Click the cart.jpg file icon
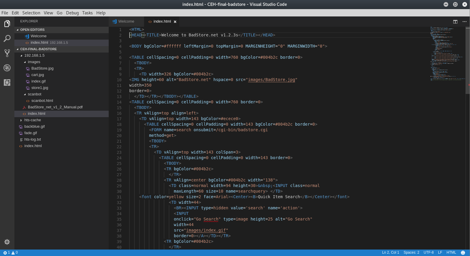The width and height of the screenshot is (470, 256). pos(28,75)
